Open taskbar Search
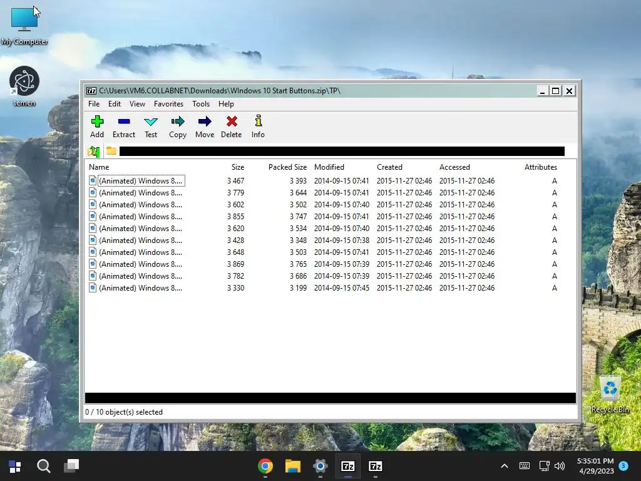 [x=43, y=466]
